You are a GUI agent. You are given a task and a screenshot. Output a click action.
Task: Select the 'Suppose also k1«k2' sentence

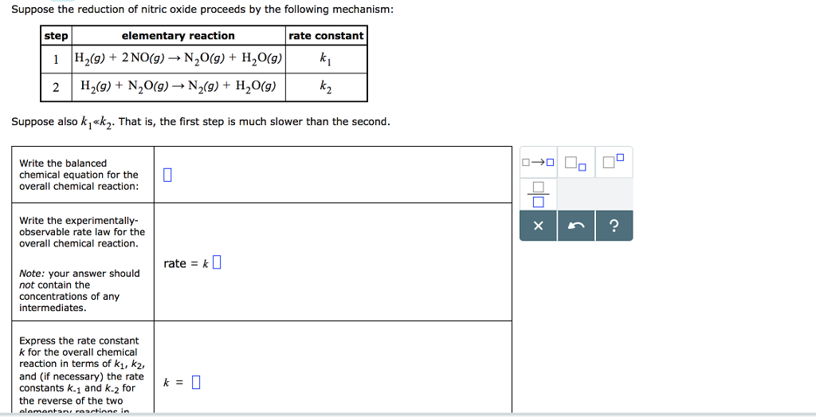[200, 122]
